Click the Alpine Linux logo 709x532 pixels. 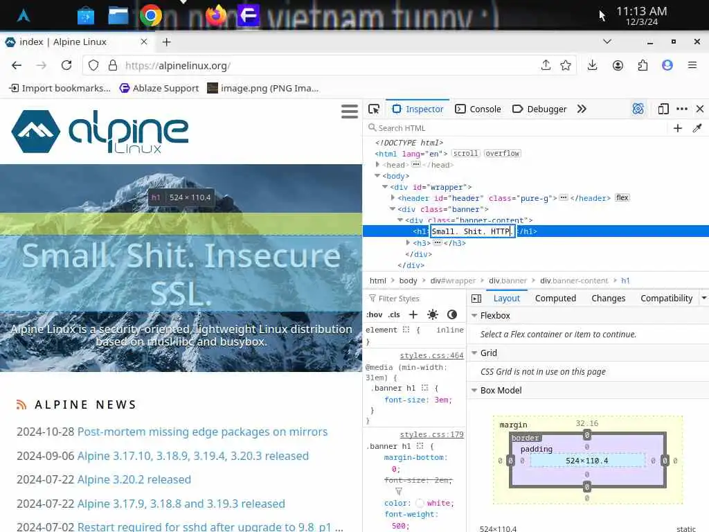(100, 132)
